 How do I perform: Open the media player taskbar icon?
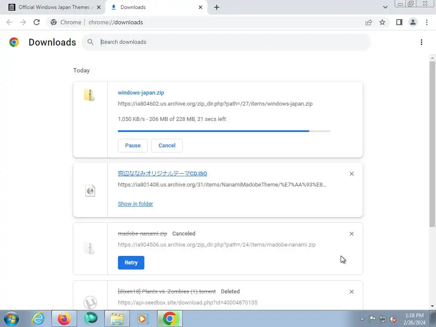pyautogui.click(x=143, y=318)
